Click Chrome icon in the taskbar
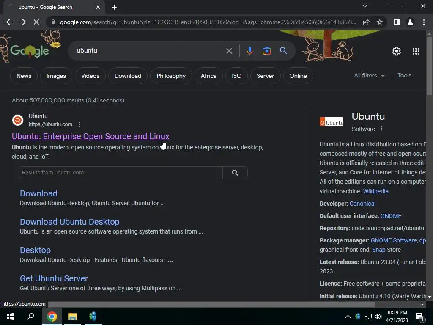The width and height of the screenshot is (433, 325). pyautogui.click(x=52, y=317)
